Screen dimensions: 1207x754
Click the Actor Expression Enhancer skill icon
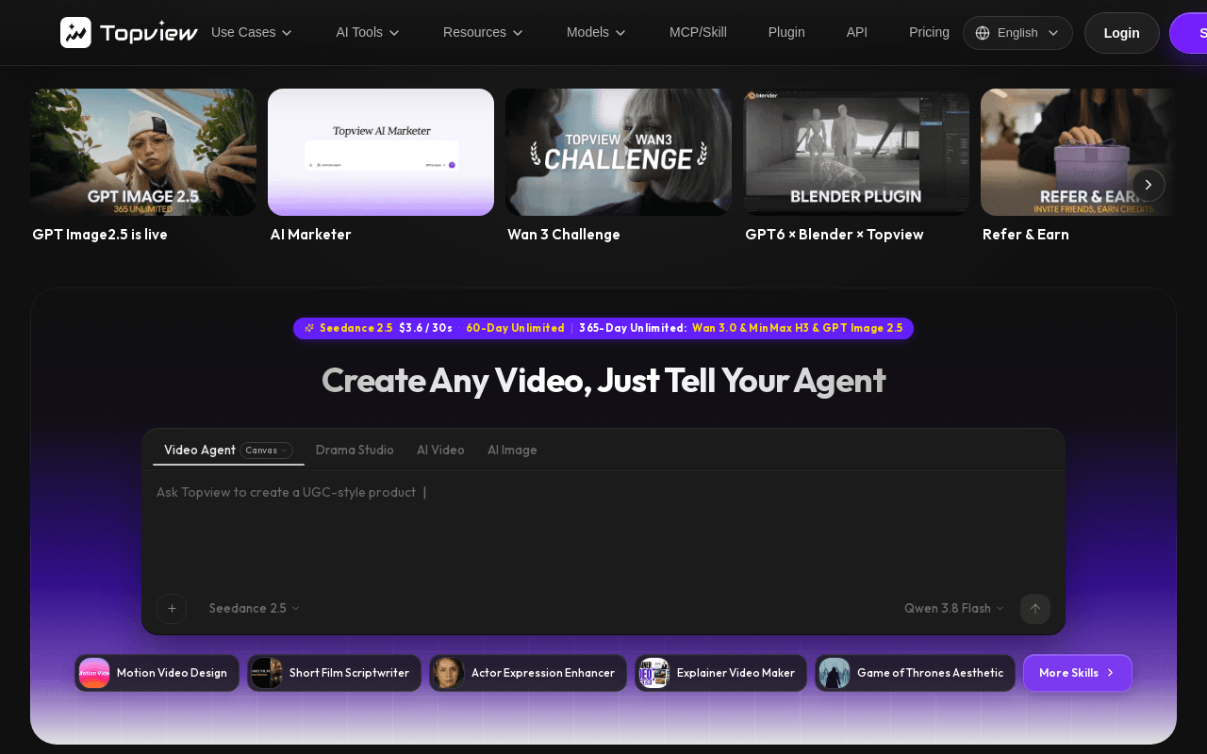point(449,673)
